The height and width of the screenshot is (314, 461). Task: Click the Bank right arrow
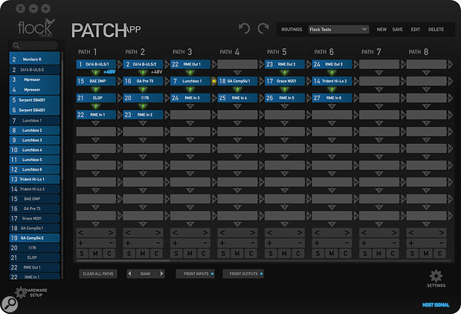click(x=161, y=273)
